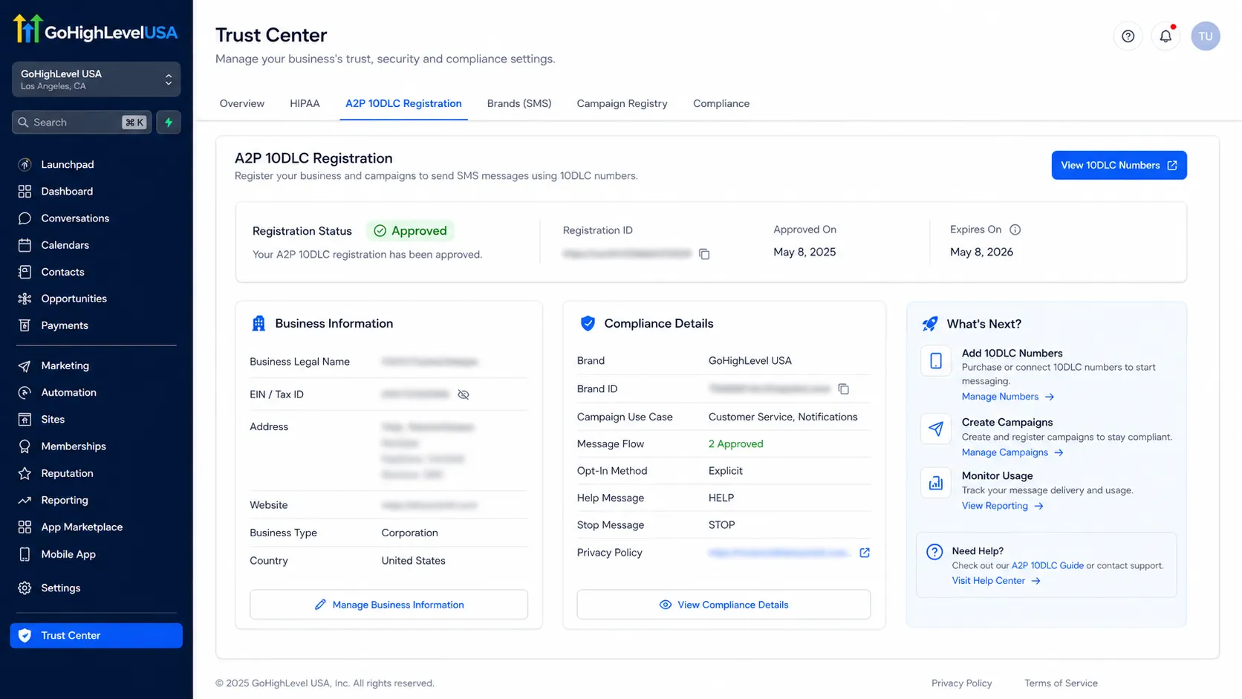
Task: Open the TU user avatar menu
Action: tap(1205, 36)
